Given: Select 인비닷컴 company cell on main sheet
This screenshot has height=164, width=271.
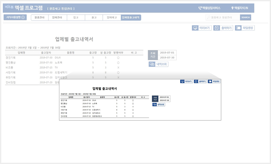Looking at the screenshot, I should [11, 82].
